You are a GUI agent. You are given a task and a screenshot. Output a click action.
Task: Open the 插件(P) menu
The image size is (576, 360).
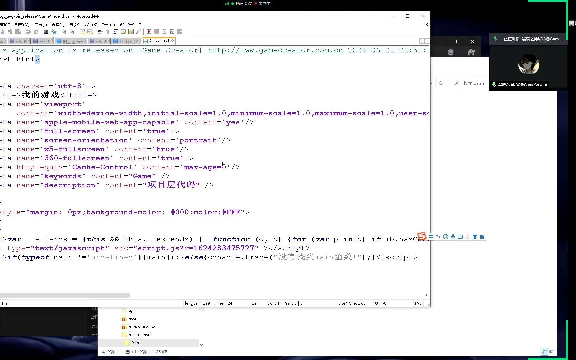108,25
